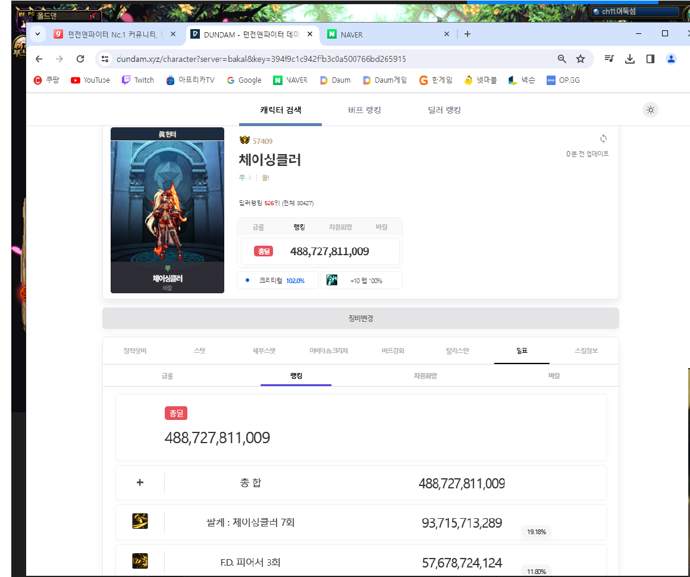Open the browser downloads icon
Viewport: 690px width, 577px height.
coord(630,59)
